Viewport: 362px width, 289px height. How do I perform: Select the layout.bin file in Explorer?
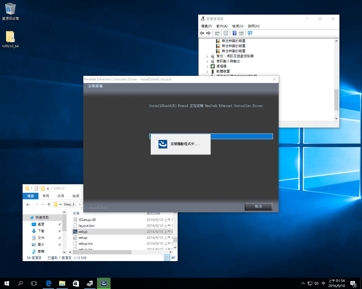(87, 226)
